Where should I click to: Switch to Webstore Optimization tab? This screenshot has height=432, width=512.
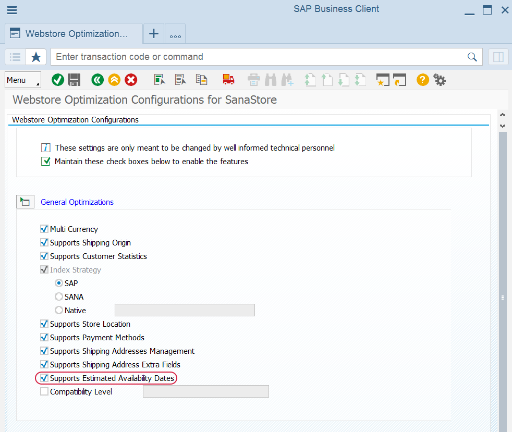tap(74, 33)
